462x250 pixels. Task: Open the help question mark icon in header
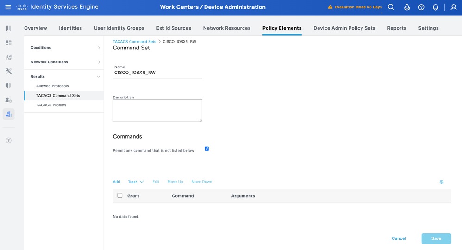[x=421, y=7]
